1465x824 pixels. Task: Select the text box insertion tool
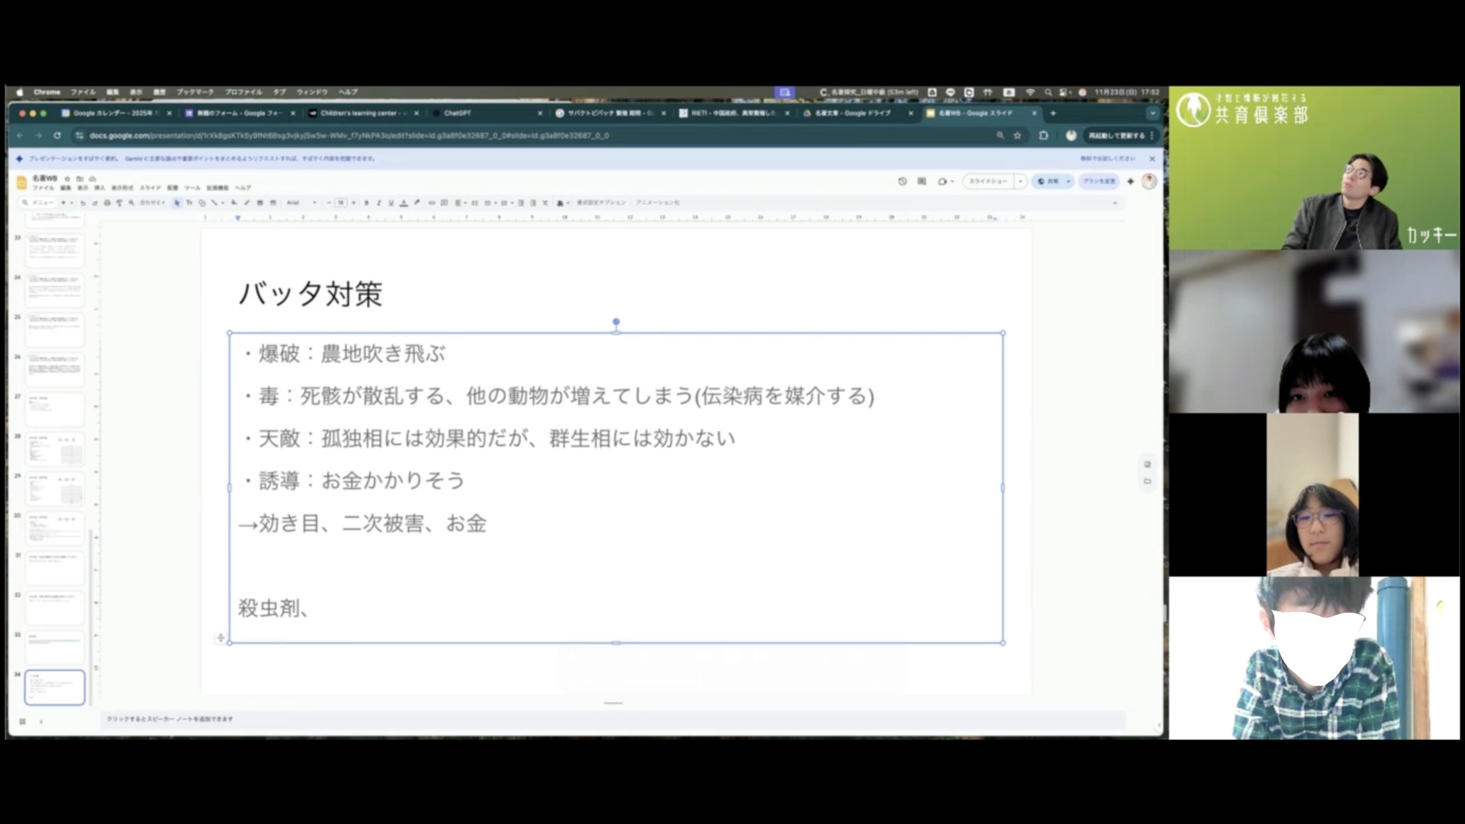click(x=188, y=203)
